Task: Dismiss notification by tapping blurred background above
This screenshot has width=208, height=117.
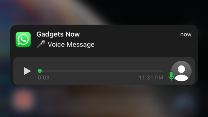Action: (104, 12)
